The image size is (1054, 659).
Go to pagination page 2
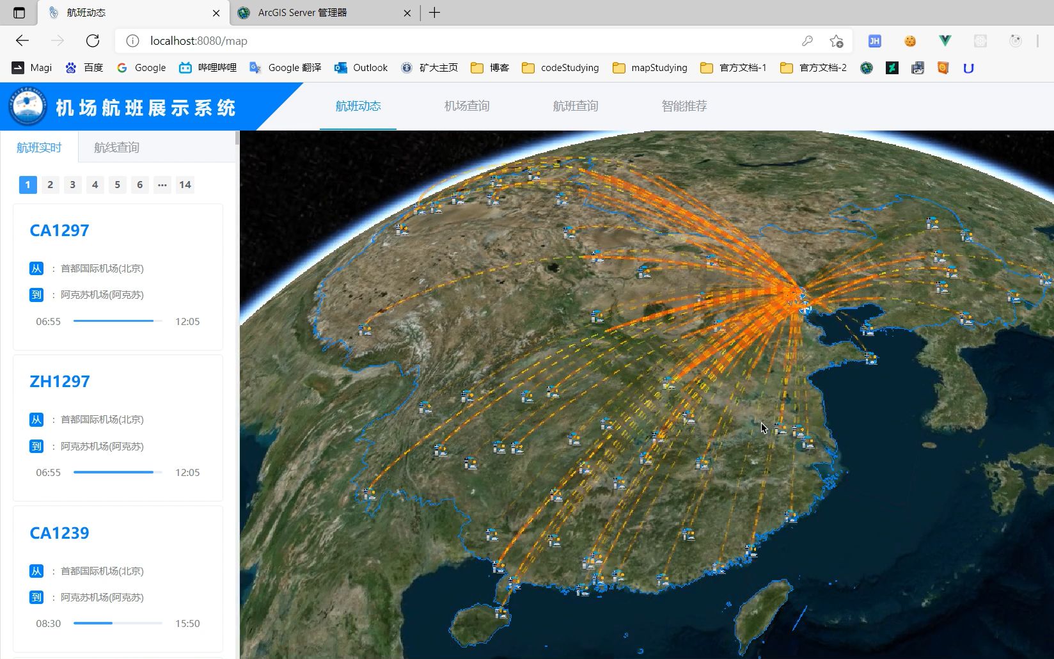point(50,185)
